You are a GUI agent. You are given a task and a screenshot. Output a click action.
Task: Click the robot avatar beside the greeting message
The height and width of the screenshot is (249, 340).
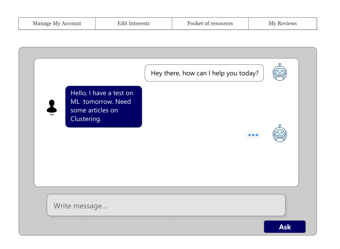pyautogui.click(x=280, y=73)
